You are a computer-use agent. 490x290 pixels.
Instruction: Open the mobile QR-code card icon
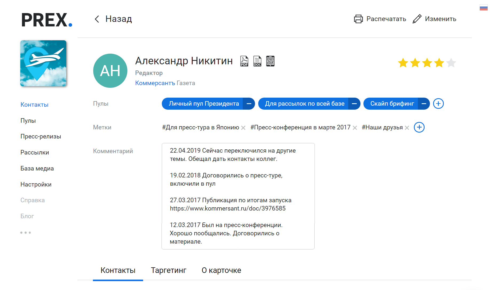[271, 61]
